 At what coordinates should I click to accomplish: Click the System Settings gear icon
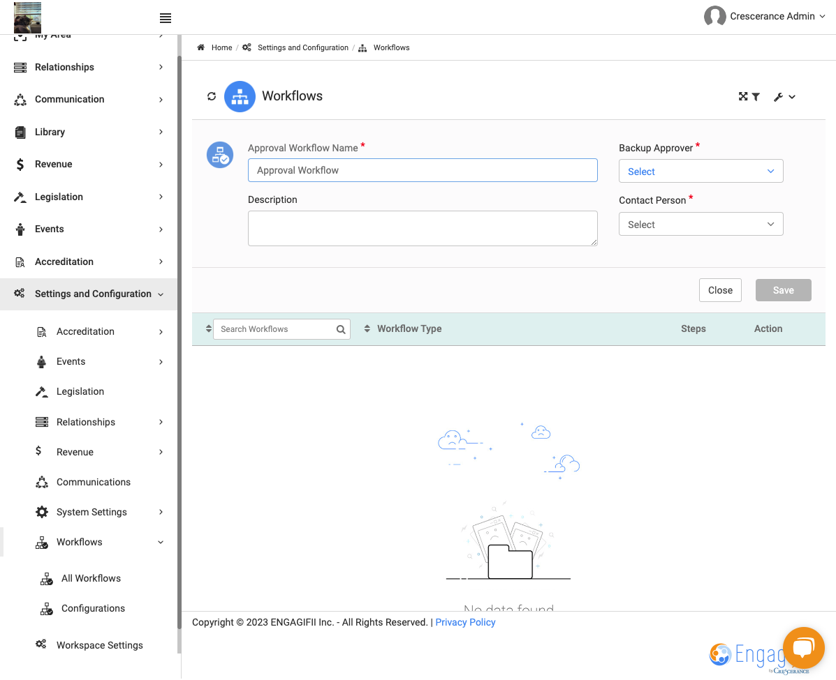point(42,512)
